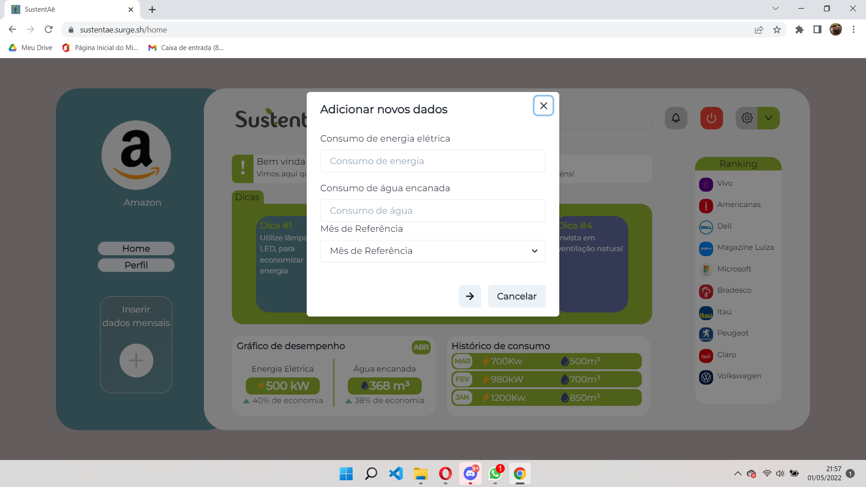
Task: Open the Mês de Referência dropdown
Action: click(433, 251)
